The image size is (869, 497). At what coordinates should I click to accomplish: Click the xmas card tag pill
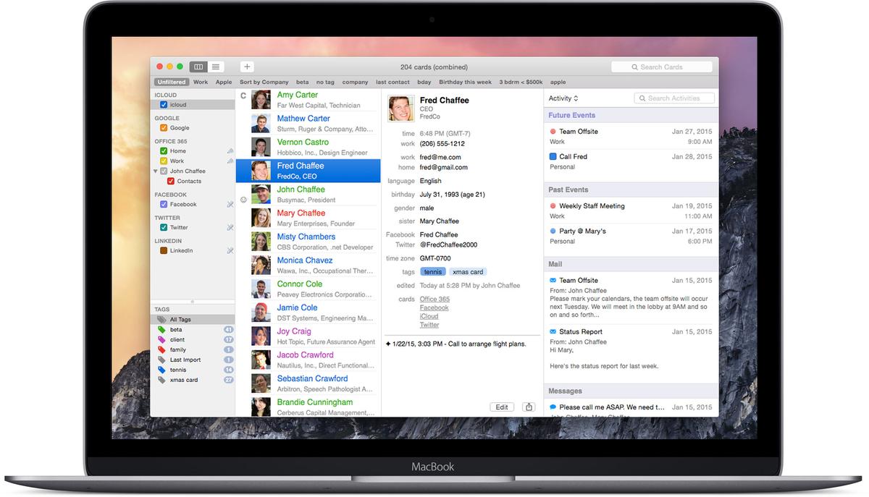(x=468, y=272)
